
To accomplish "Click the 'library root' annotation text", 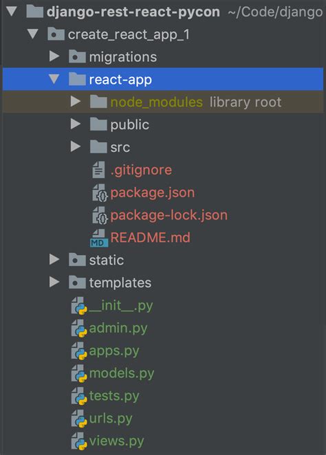I will [246, 102].
